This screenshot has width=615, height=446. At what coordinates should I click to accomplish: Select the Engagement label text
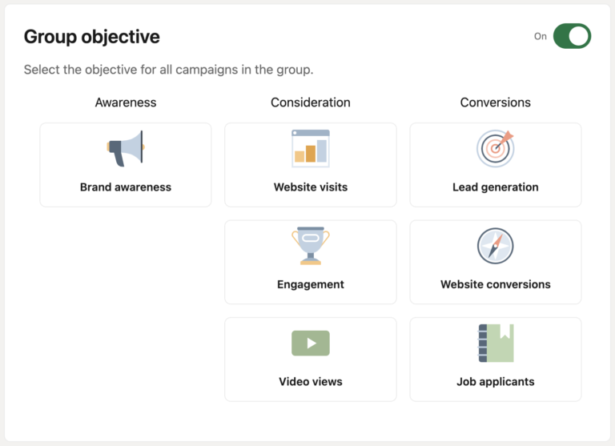click(x=311, y=284)
